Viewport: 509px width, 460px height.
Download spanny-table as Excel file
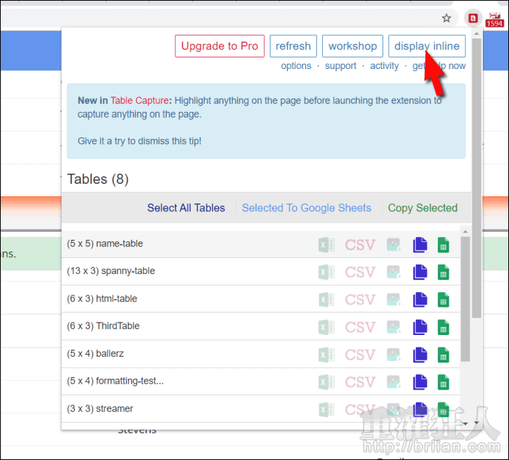[x=326, y=272]
